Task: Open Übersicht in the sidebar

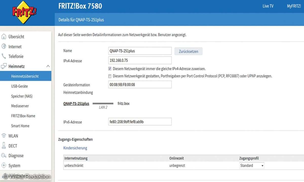Action: 16,37
